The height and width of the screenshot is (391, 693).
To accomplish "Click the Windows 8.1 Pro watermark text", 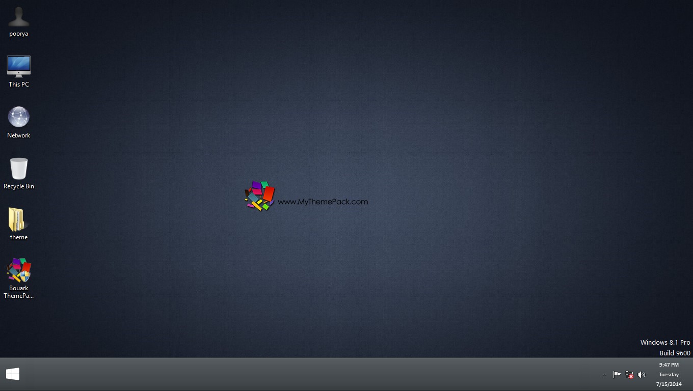I will click(665, 342).
